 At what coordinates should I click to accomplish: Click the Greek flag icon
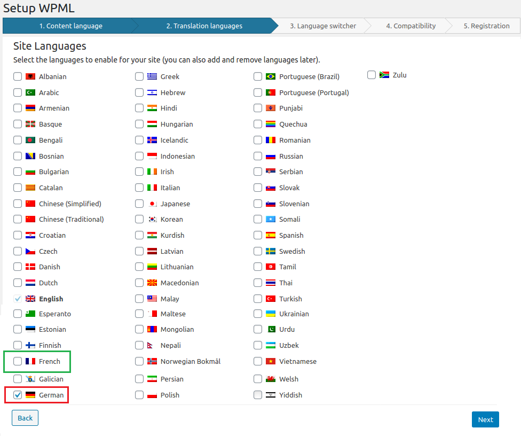(x=152, y=77)
